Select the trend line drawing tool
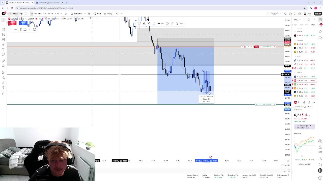The image size is (323, 181). point(3,25)
